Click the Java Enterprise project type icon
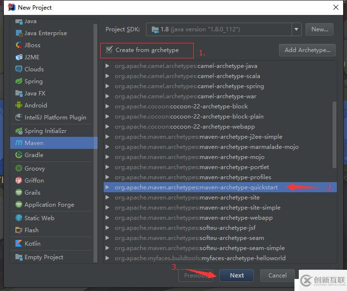Image resolution: width=347 pixels, height=291 pixels. 19,33
